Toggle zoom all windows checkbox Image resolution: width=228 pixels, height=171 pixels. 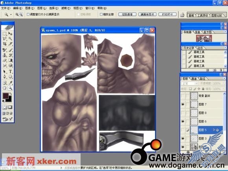pos(101,14)
